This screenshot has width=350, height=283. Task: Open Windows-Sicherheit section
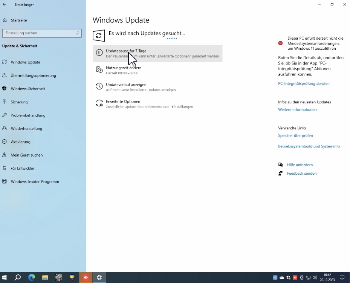click(x=28, y=89)
